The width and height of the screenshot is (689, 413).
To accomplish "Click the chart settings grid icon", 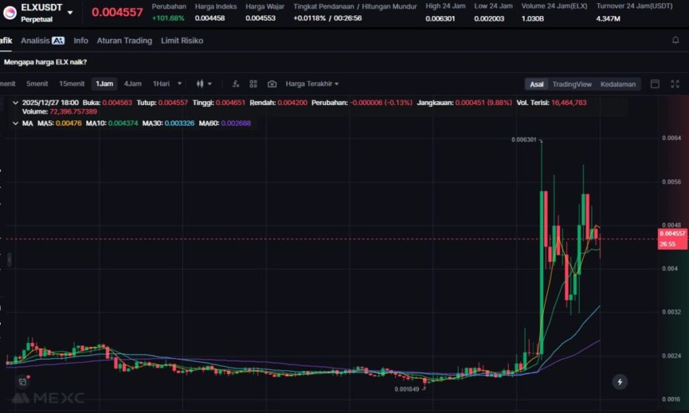I will (254, 84).
